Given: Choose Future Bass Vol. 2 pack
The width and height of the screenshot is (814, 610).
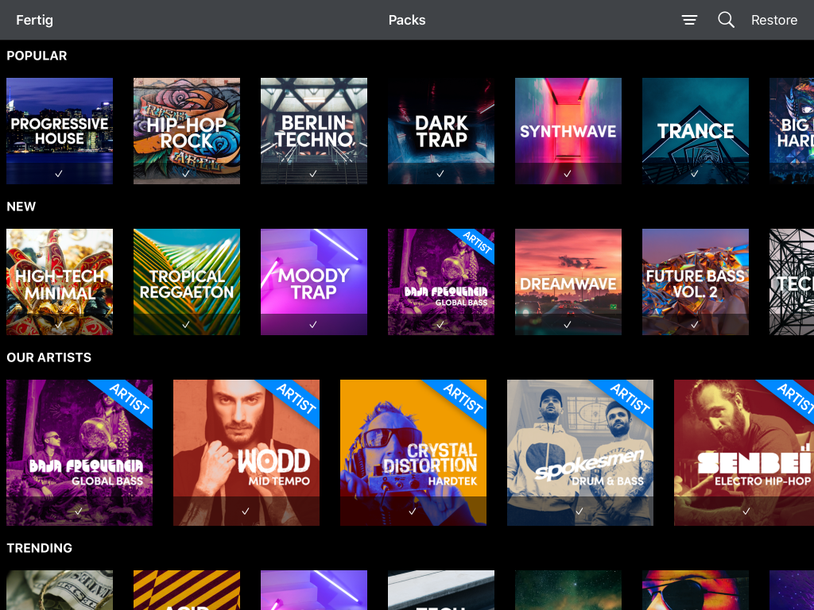Looking at the screenshot, I should tap(696, 281).
